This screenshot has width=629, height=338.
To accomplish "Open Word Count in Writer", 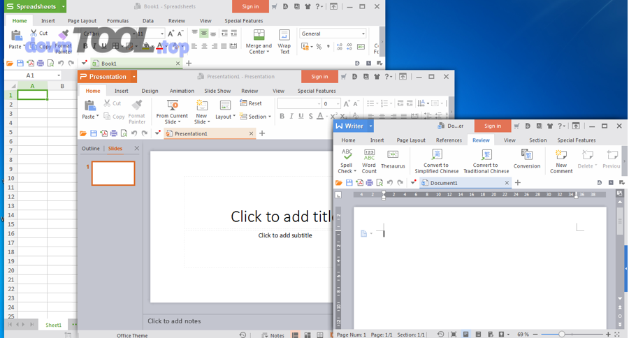I will [x=369, y=161].
